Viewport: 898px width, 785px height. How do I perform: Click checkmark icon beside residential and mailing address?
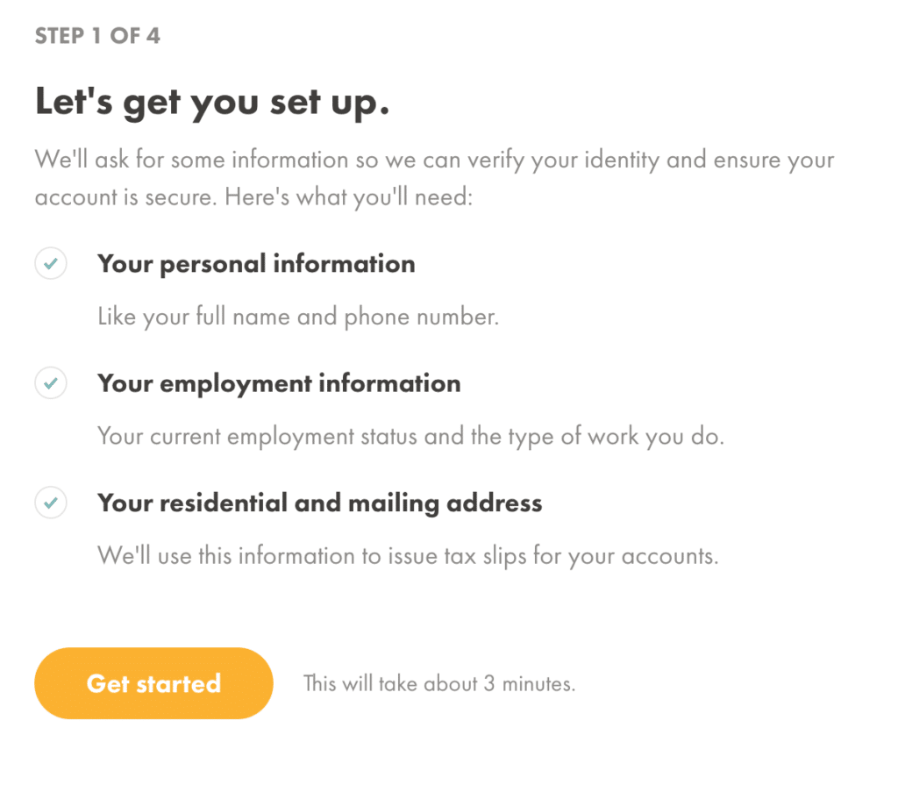click(51, 503)
